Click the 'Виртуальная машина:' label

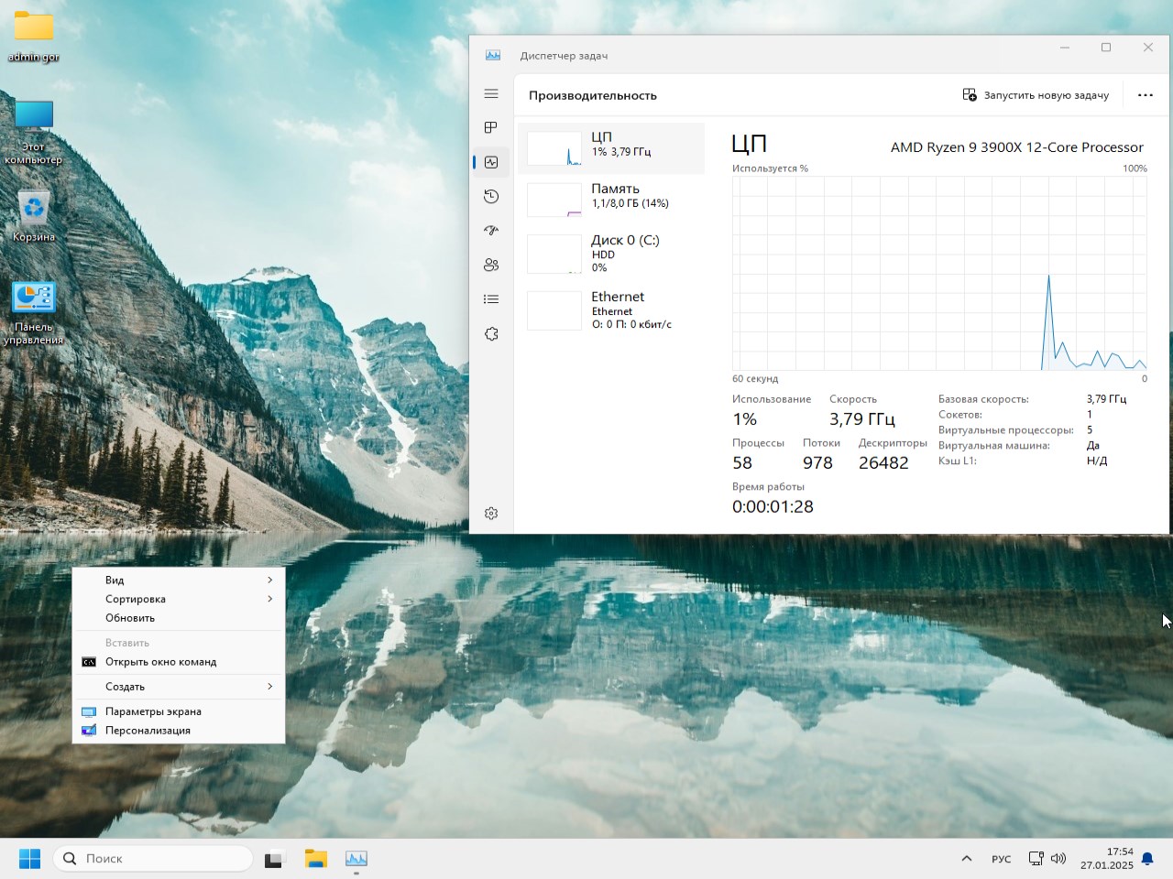[994, 446]
